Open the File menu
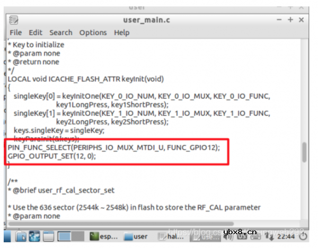This screenshot has height=248, width=318. (16, 32)
